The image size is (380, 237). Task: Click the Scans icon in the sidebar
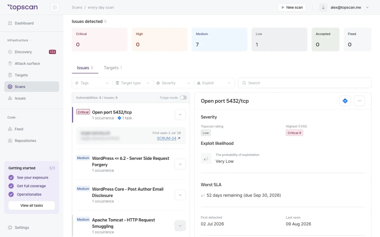click(x=10, y=87)
